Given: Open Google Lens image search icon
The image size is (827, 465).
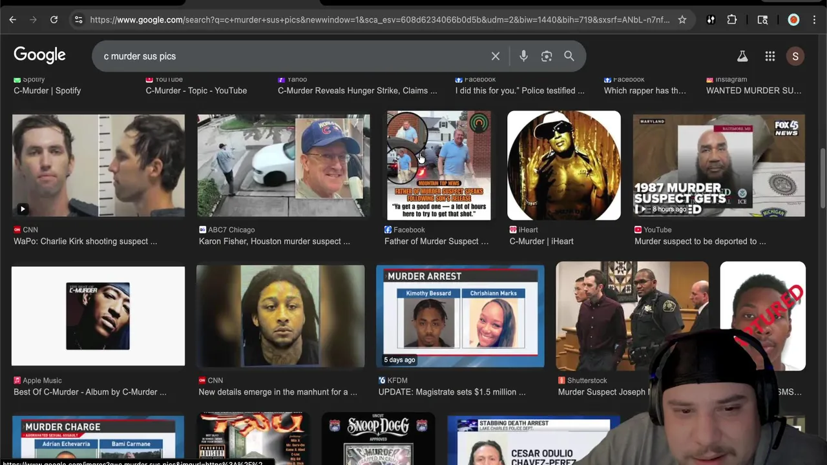Looking at the screenshot, I should (547, 56).
